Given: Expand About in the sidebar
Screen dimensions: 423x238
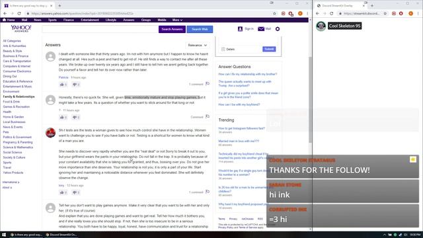Looking at the screenshot, I should 7,188.
